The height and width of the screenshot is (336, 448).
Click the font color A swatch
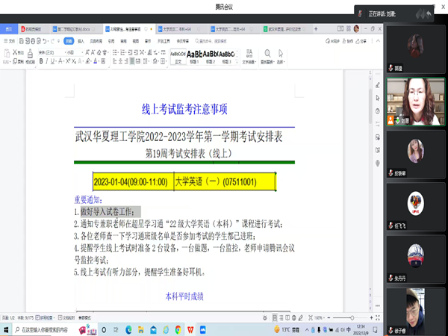(96, 61)
